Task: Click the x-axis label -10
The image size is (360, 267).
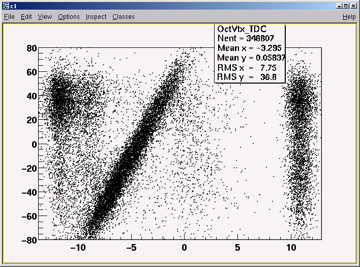Action: 78,248
